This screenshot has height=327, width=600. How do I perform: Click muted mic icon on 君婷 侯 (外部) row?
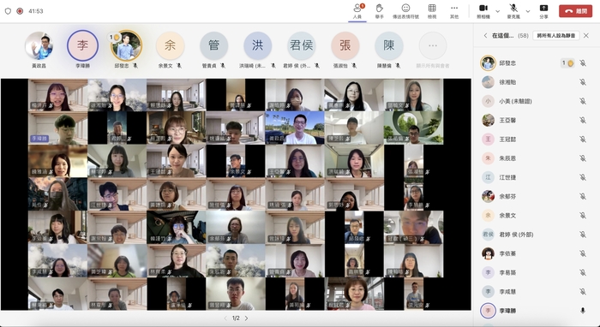coord(582,235)
